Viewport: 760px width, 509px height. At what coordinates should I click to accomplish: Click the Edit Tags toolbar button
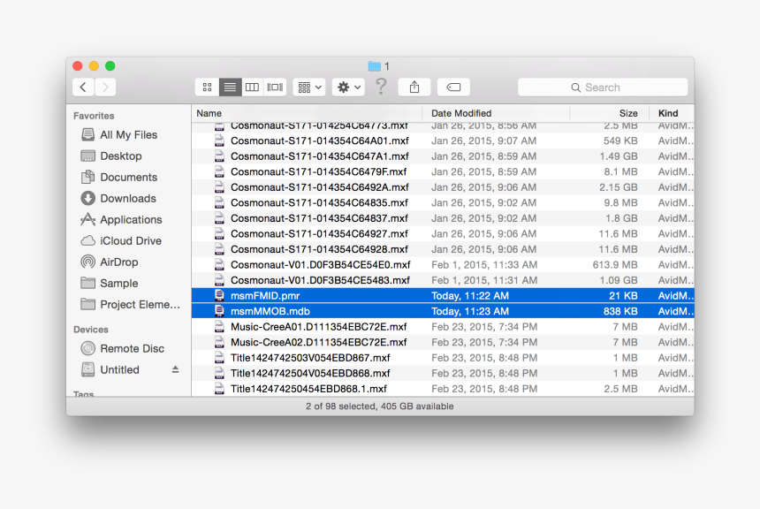(x=453, y=87)
